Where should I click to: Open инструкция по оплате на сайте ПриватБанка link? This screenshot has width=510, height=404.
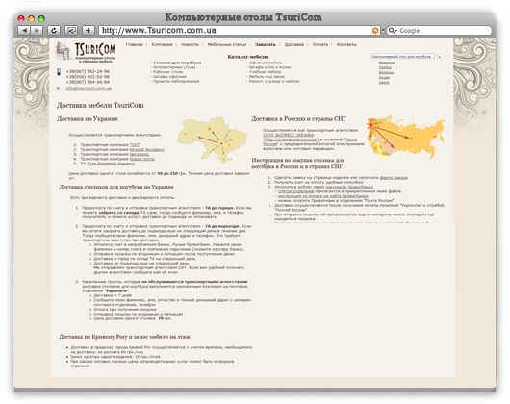[323, 196]
